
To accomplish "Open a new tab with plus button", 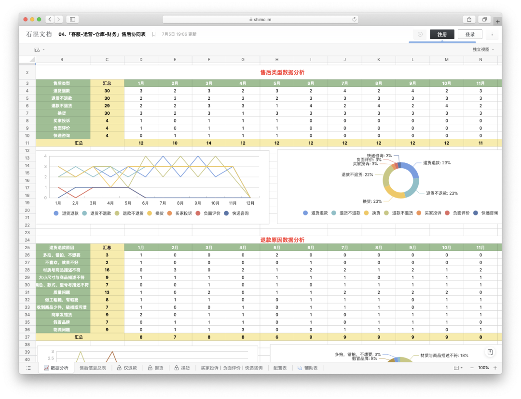I will click(497, 21).
